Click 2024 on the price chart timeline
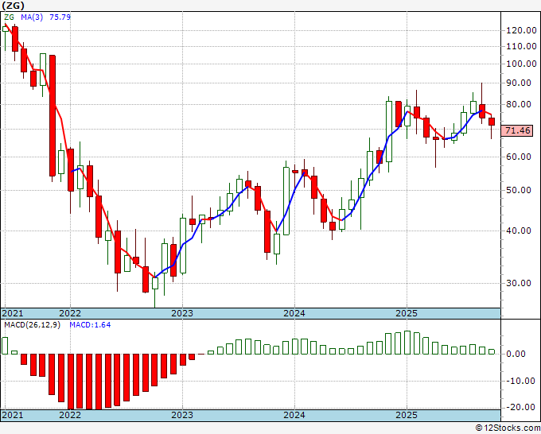This screenshot has width=541, height=434. click(x=294, y=313)
